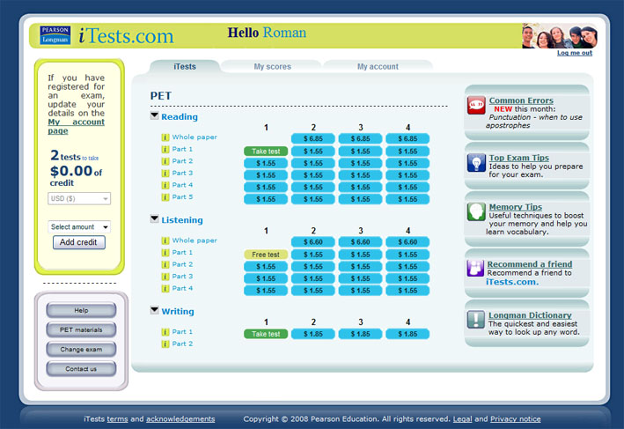Viewport: 624px width, 429px height.
Task: Click the Top Exam Tips icon
Action: (x=476, y=162)
